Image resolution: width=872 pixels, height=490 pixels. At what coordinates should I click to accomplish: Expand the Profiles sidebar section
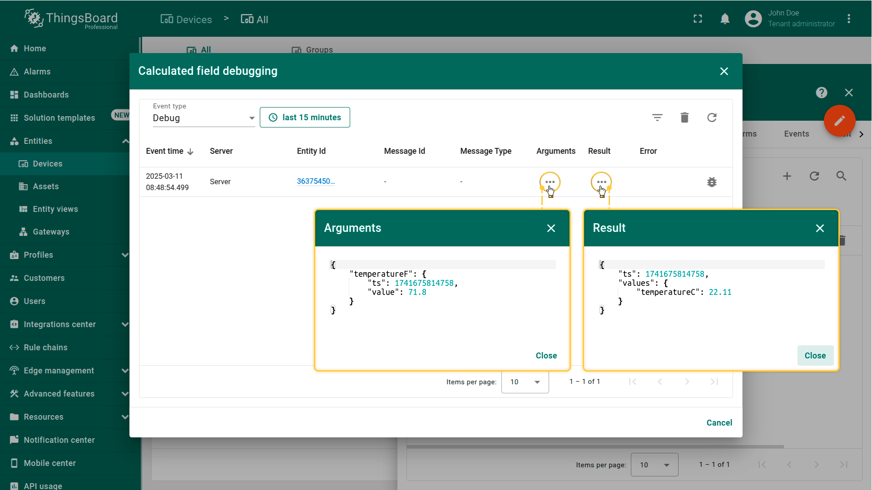pyautogui.click(x=125, y=255)
